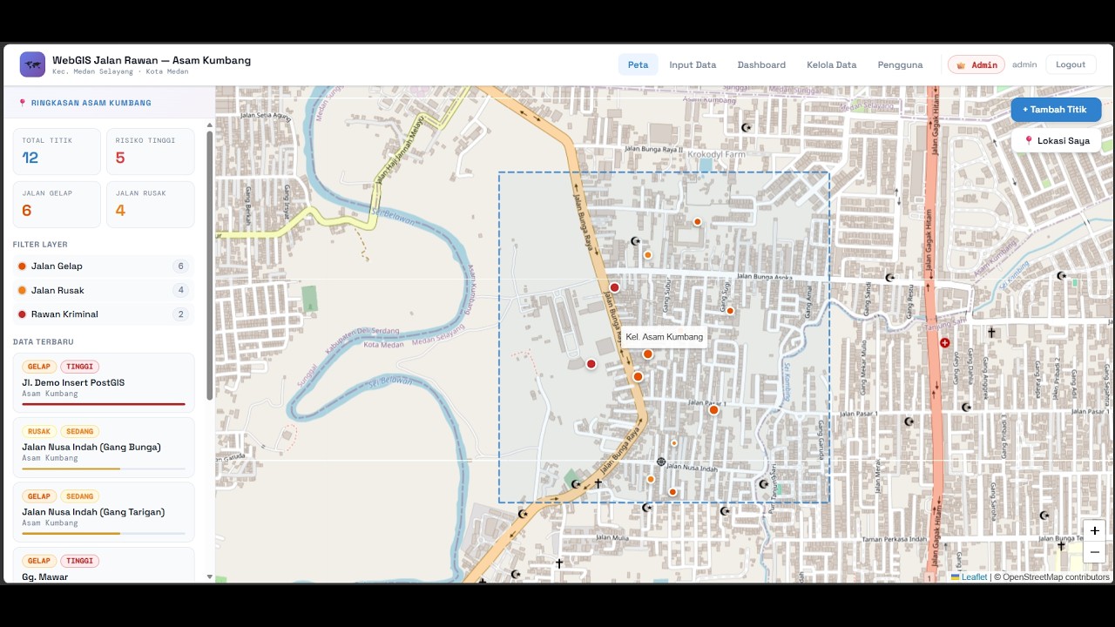Click the Kel. Asam Kumbang map tooltip
The image size is (1115, 627).
tap(664, 337)
